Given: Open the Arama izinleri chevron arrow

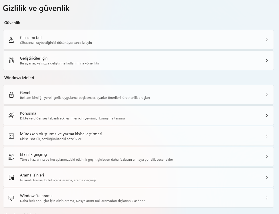Looking at the screenshot, I should tap(266, 177).
